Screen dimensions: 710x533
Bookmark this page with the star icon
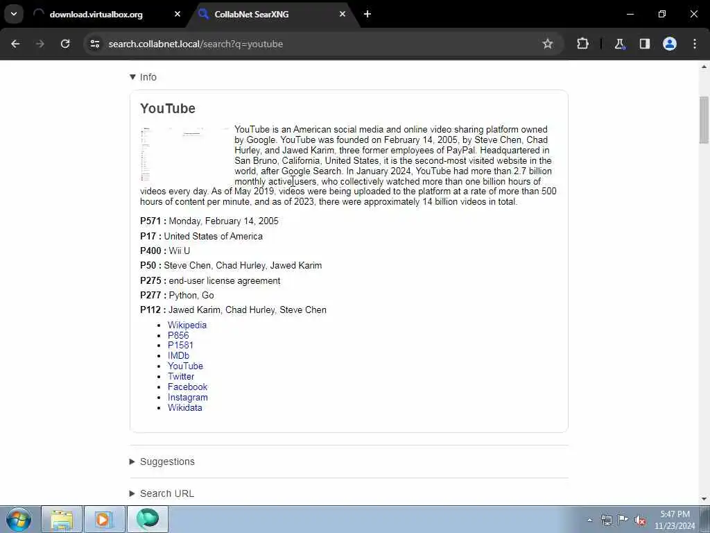[x=548, y=44]
